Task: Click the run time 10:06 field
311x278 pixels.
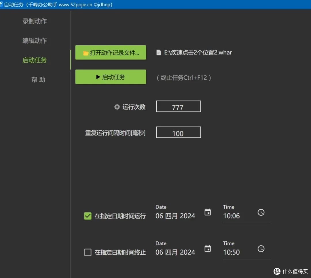Action: pyautogui.click(x=232, y=216)
